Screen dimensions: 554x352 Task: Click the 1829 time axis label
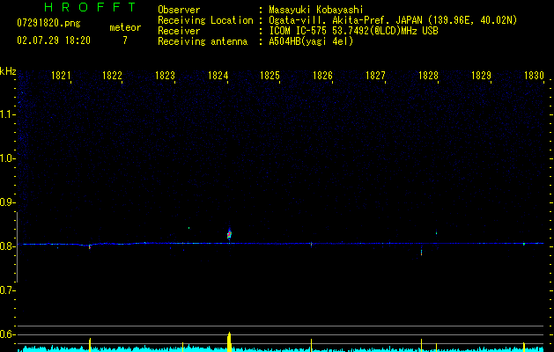click(x=481, y=76)
